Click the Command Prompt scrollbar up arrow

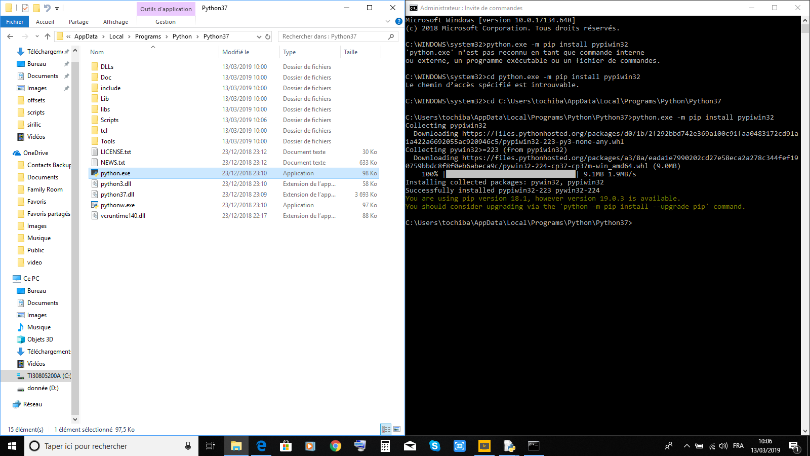point(805,20)
